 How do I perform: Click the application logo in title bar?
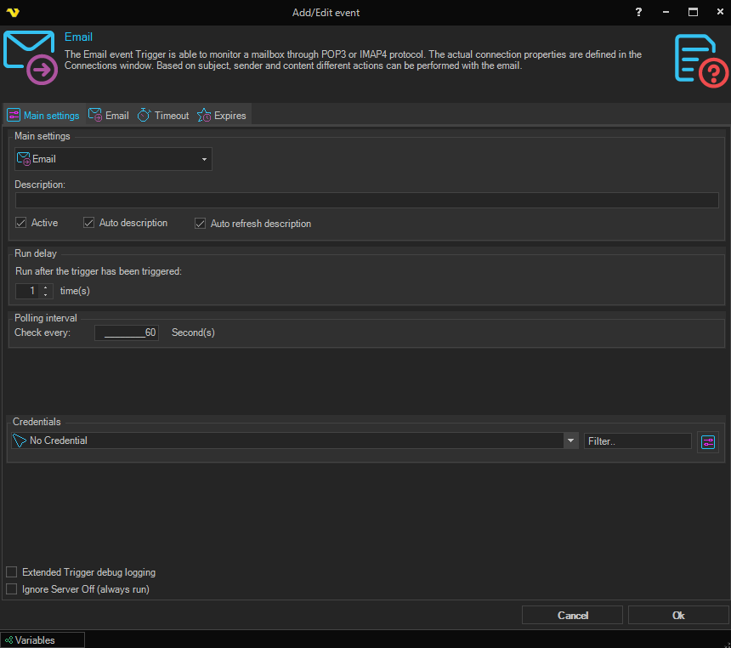click(x=12, y=12)
